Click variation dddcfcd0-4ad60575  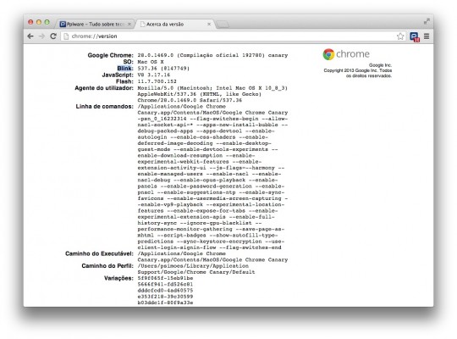point(165,290)
